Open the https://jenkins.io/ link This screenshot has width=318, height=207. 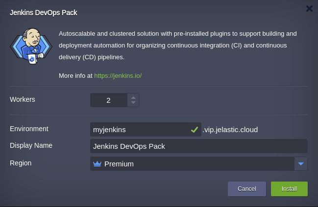(x=118, y=76)
